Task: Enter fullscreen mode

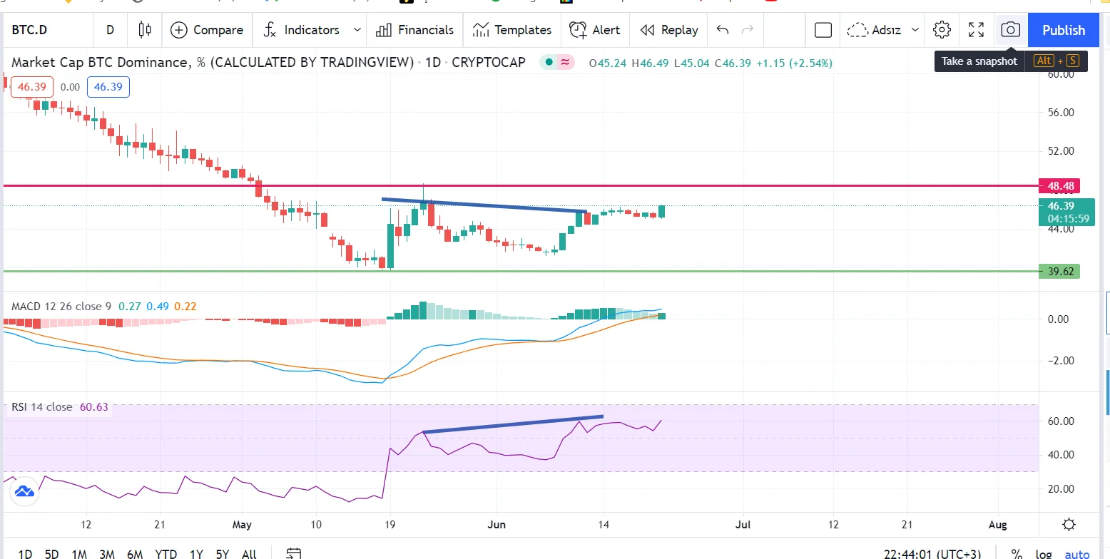Action: coord(976,30)
